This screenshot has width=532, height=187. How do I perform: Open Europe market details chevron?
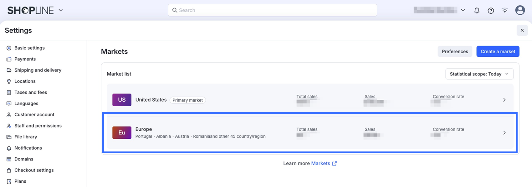(504, 132)
